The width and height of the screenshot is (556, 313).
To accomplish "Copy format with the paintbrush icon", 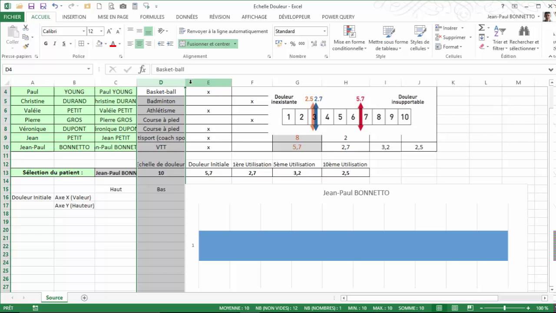I will (x=26, y=47).
